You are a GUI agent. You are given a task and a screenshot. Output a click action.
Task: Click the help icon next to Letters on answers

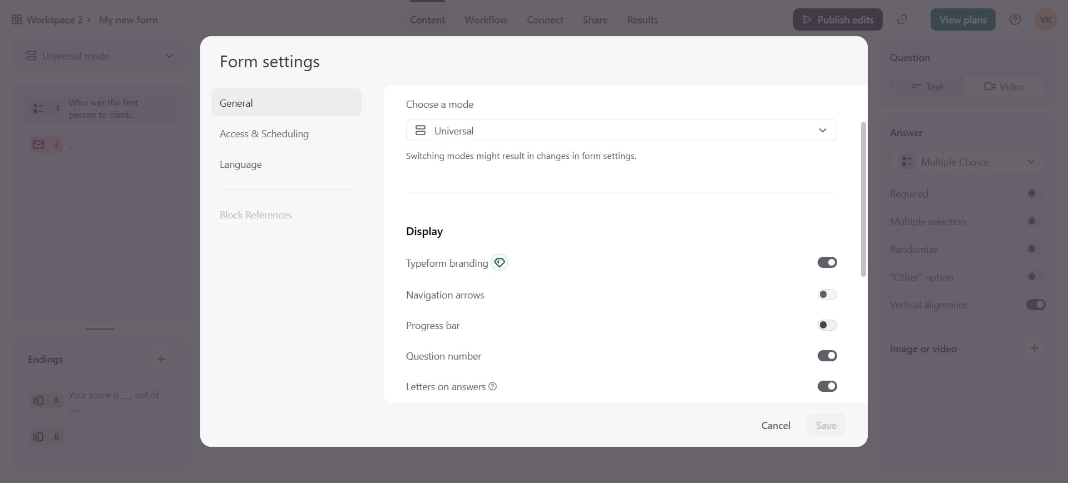[492, 386]
